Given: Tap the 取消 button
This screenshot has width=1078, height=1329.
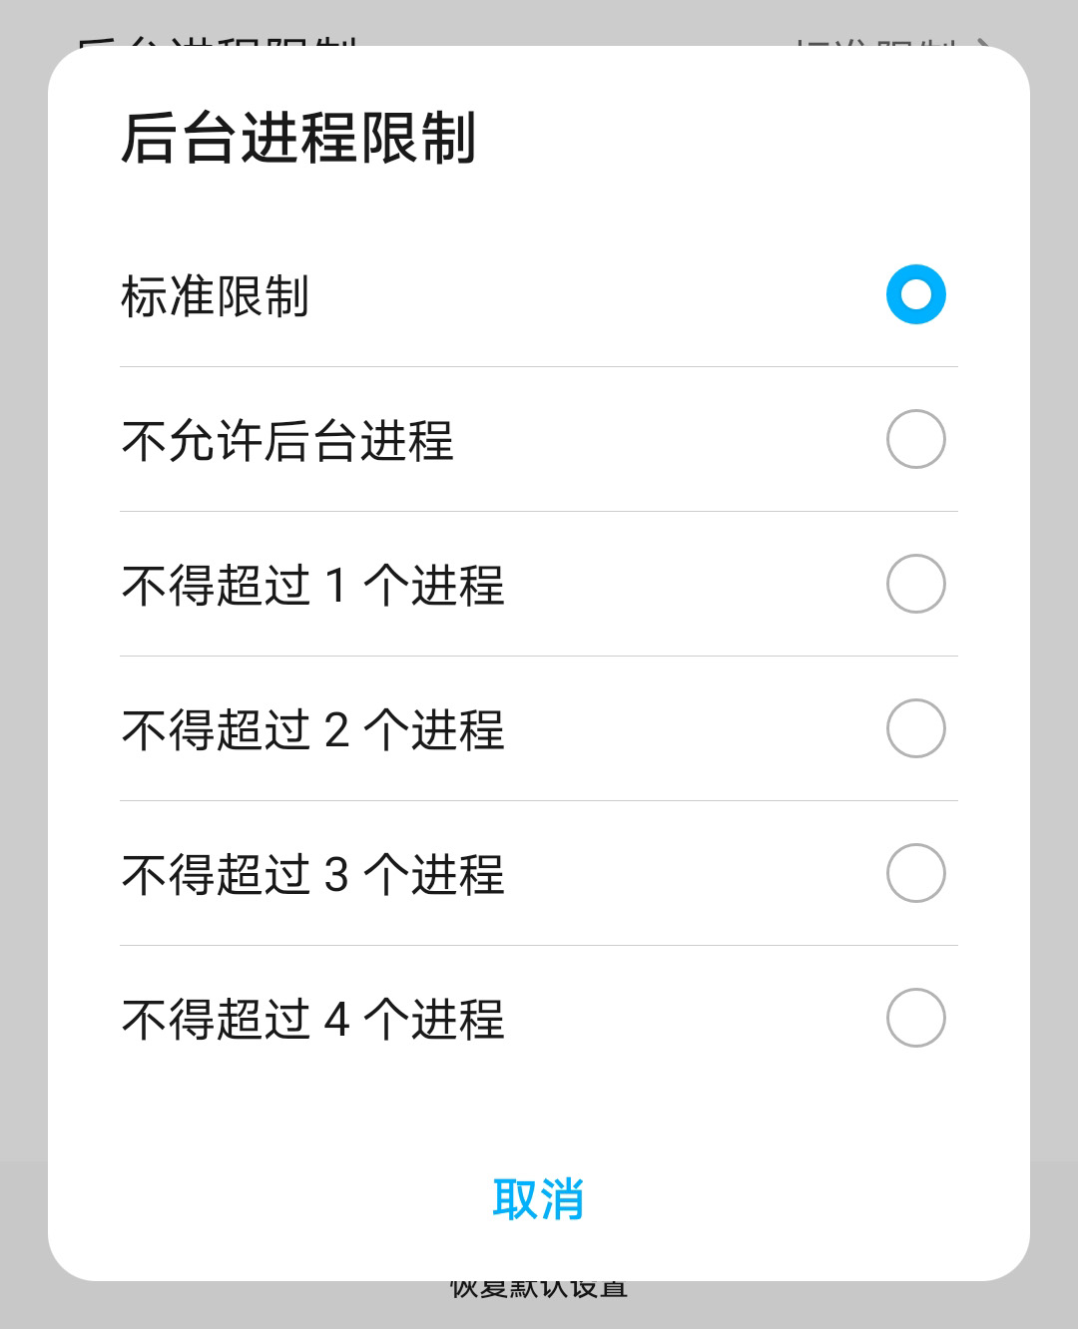Looking at the screenshot, I should [x=538, y=1198].
